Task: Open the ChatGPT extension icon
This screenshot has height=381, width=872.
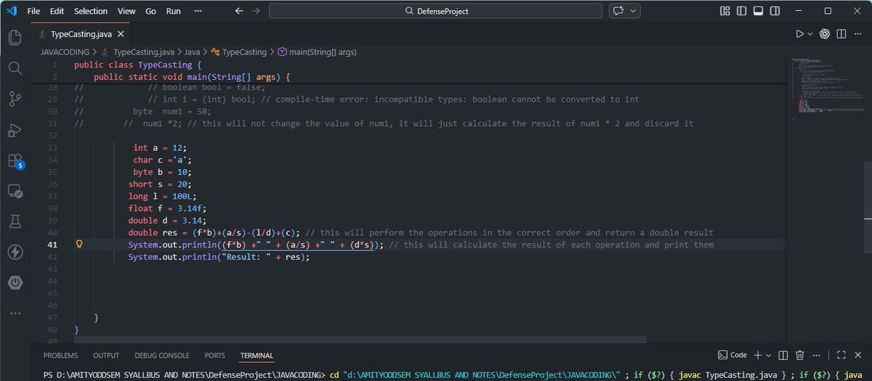Action: point(825,33)
